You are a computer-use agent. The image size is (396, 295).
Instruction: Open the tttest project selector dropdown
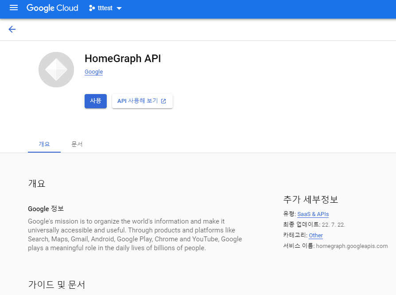coord(105,8)
